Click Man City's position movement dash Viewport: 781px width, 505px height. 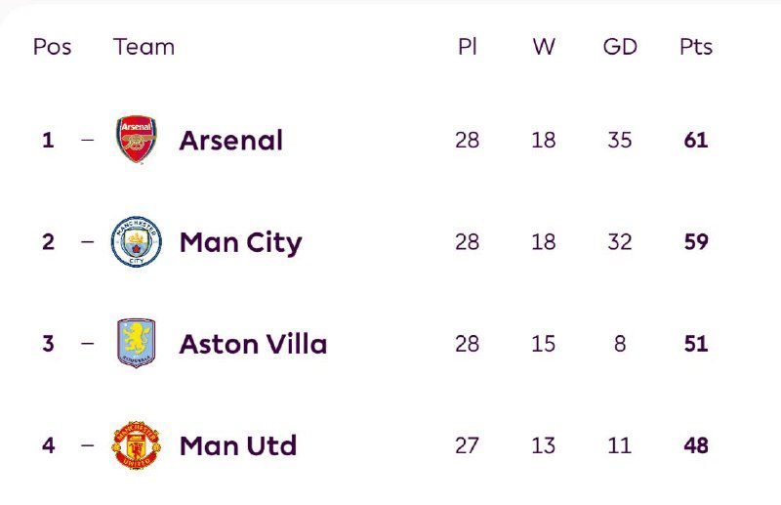tap(88, 242)
